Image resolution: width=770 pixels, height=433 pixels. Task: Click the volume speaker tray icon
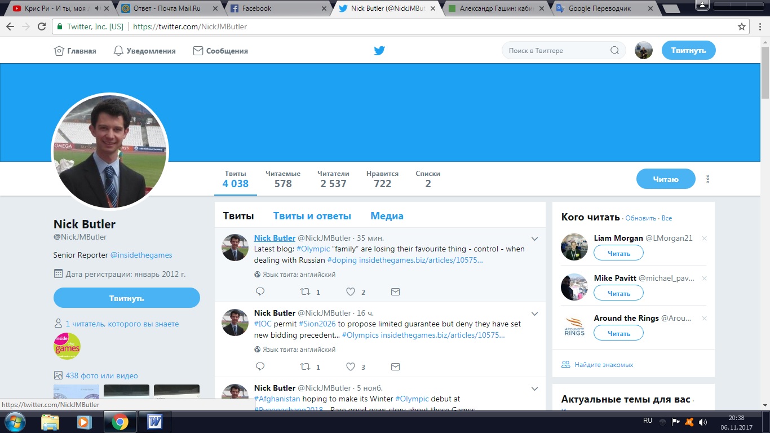(x=703, y=422)
